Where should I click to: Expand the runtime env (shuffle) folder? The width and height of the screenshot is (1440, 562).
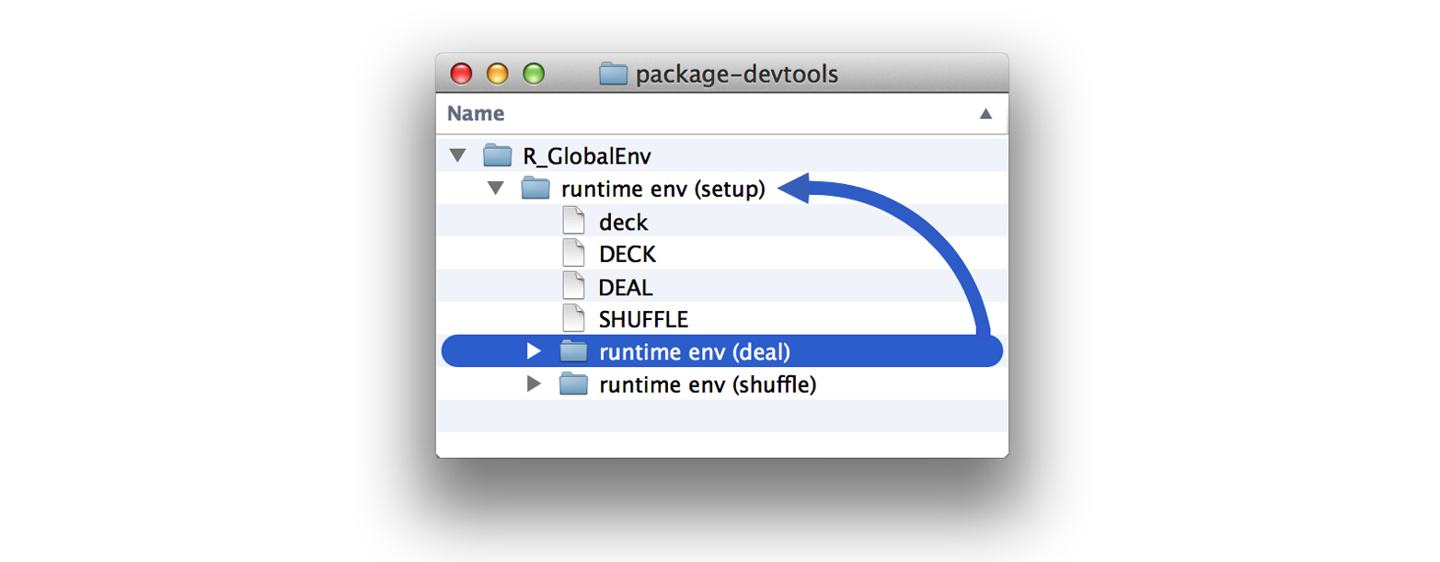coord(534,384)
